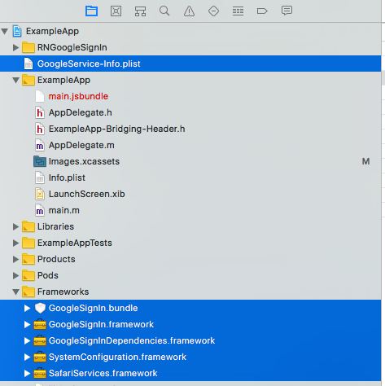The height and width of the screenshot is (386, 385).
Task: Select AppDelegate.h in the navigator
Action: click(x=81, y=112)
